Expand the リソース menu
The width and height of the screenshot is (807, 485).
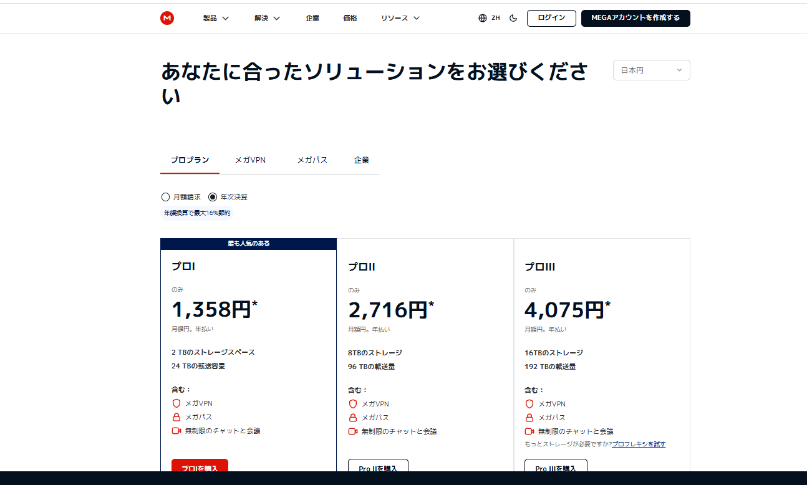(x=400, y=18)
